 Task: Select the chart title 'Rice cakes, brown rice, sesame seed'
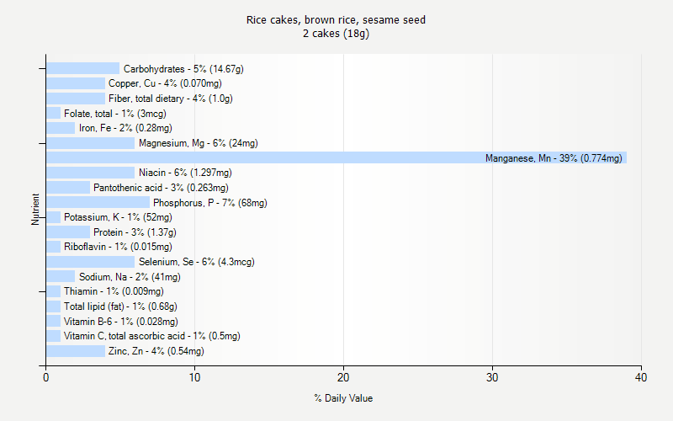pyautogui.click(x=336, y=19)
